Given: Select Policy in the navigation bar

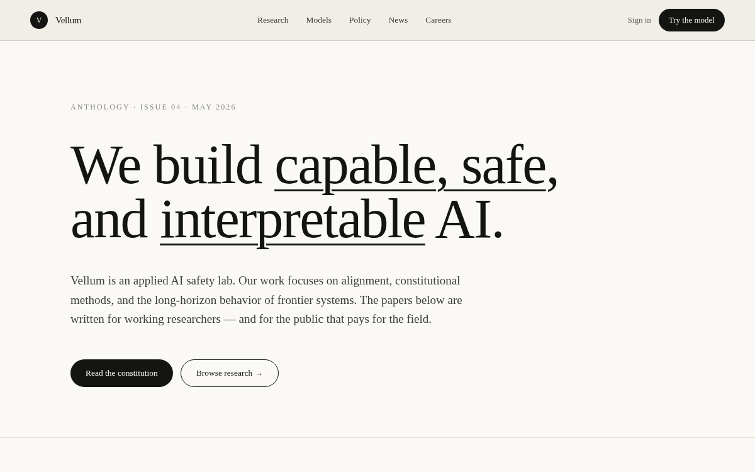Looking at the screenshot, I should point(360,20).
